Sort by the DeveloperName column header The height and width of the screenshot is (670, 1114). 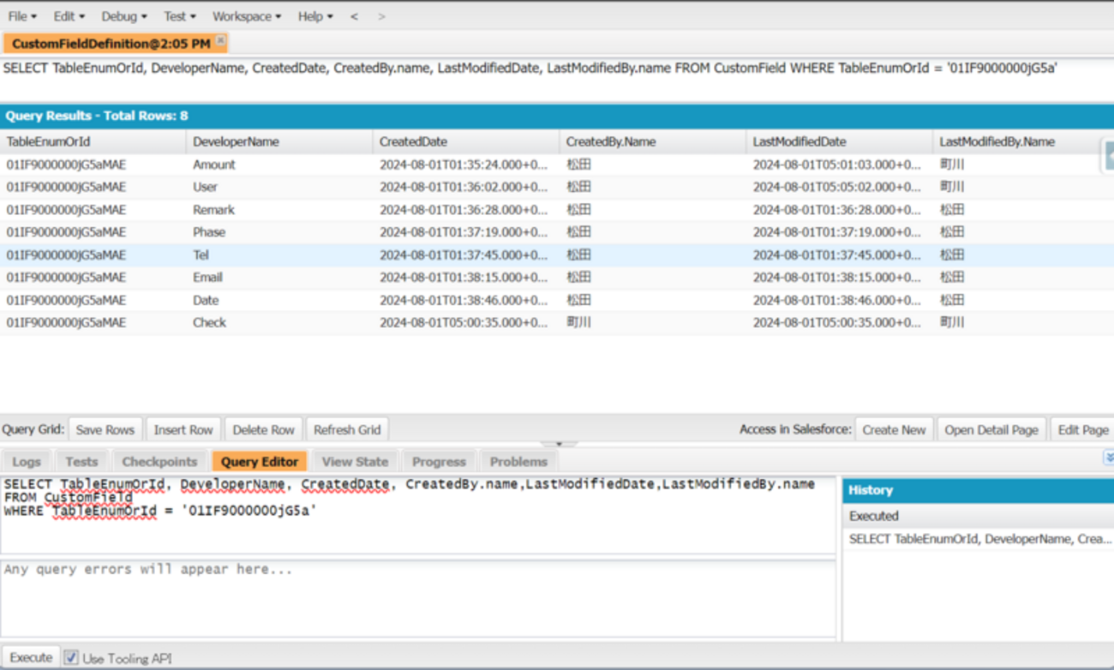(x=236, y=142)
